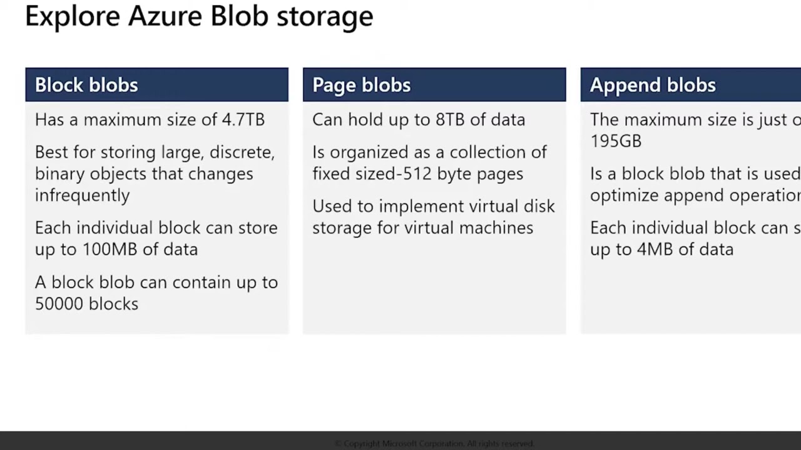Click the '195GB' text under Append blobs
The image size is (801, 450).
point(616,141)
